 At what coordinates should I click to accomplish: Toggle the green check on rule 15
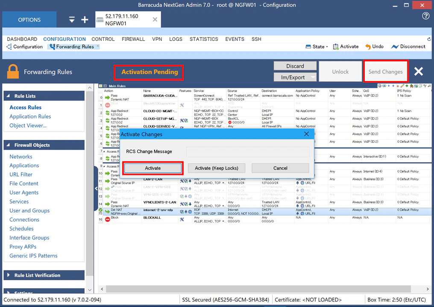point(100,210)
